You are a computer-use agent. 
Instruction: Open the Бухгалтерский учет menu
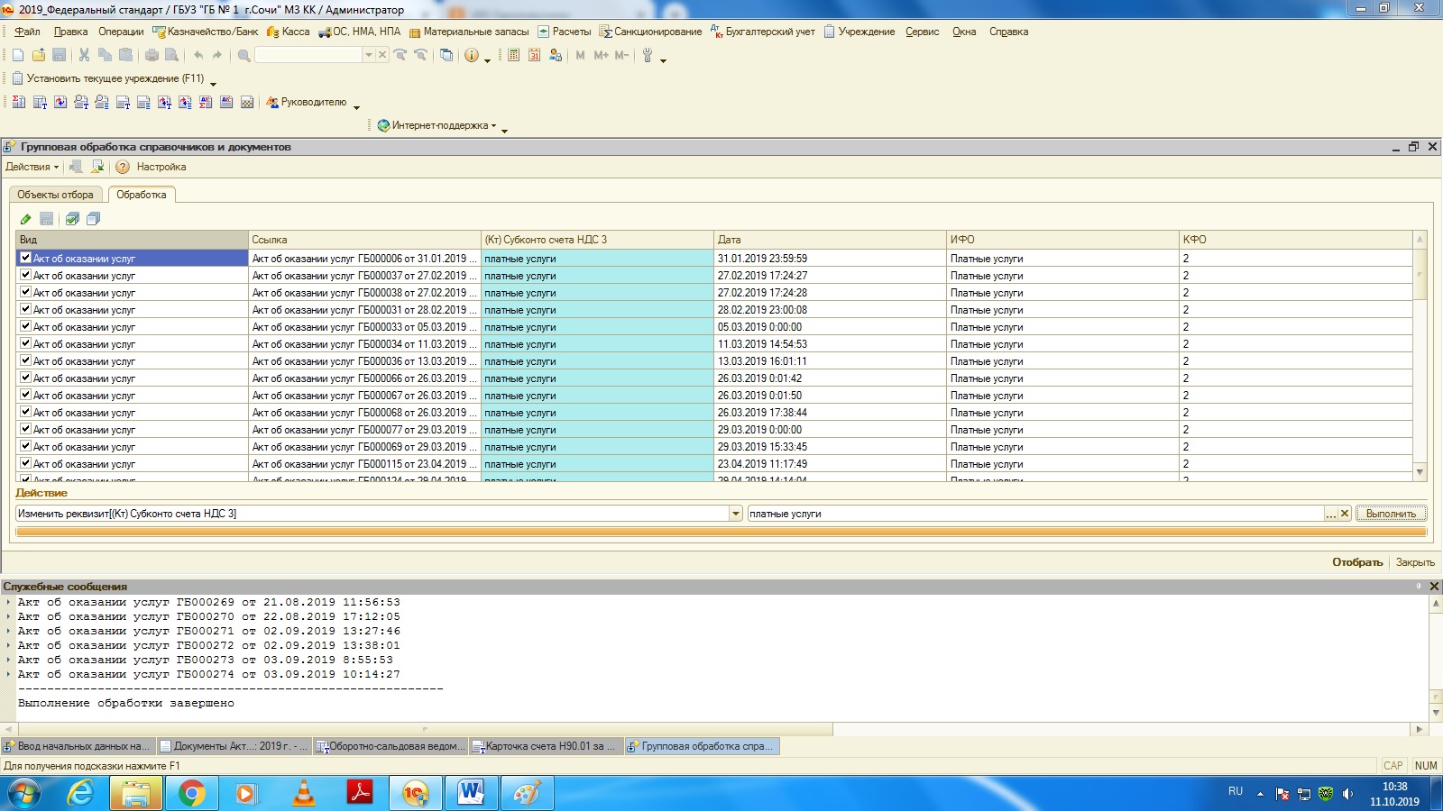763,32
